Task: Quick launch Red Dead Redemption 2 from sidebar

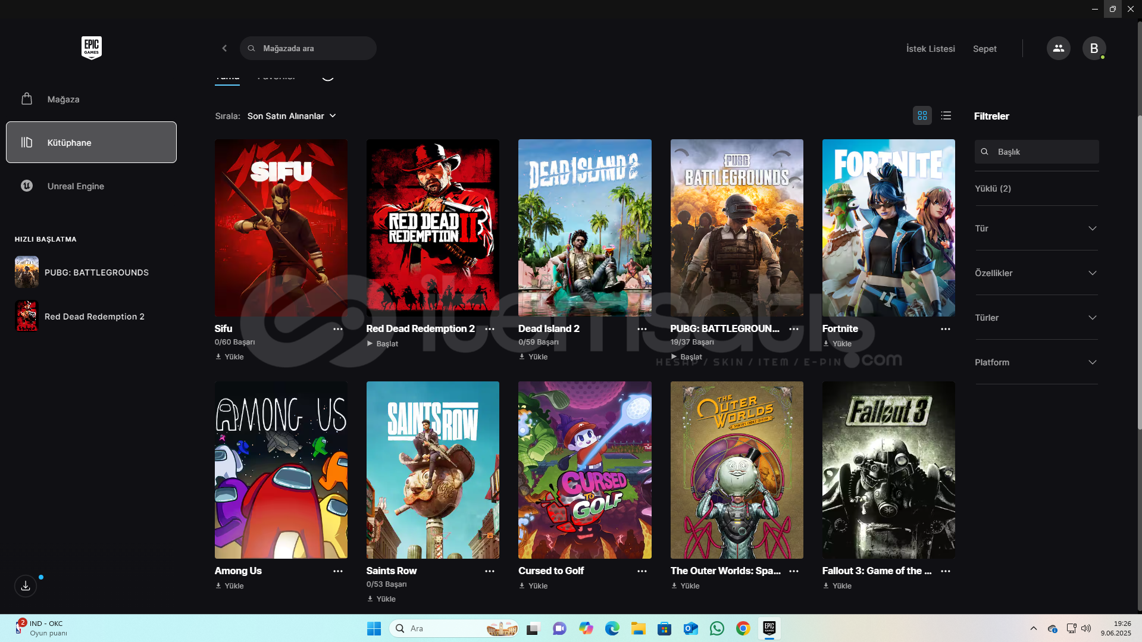Action: pos(80,317)
